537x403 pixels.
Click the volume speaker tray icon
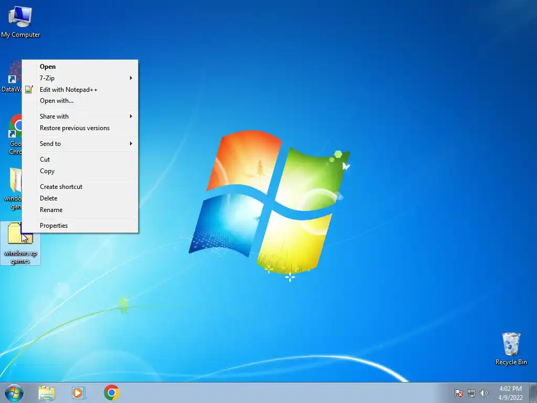point(484,393)
